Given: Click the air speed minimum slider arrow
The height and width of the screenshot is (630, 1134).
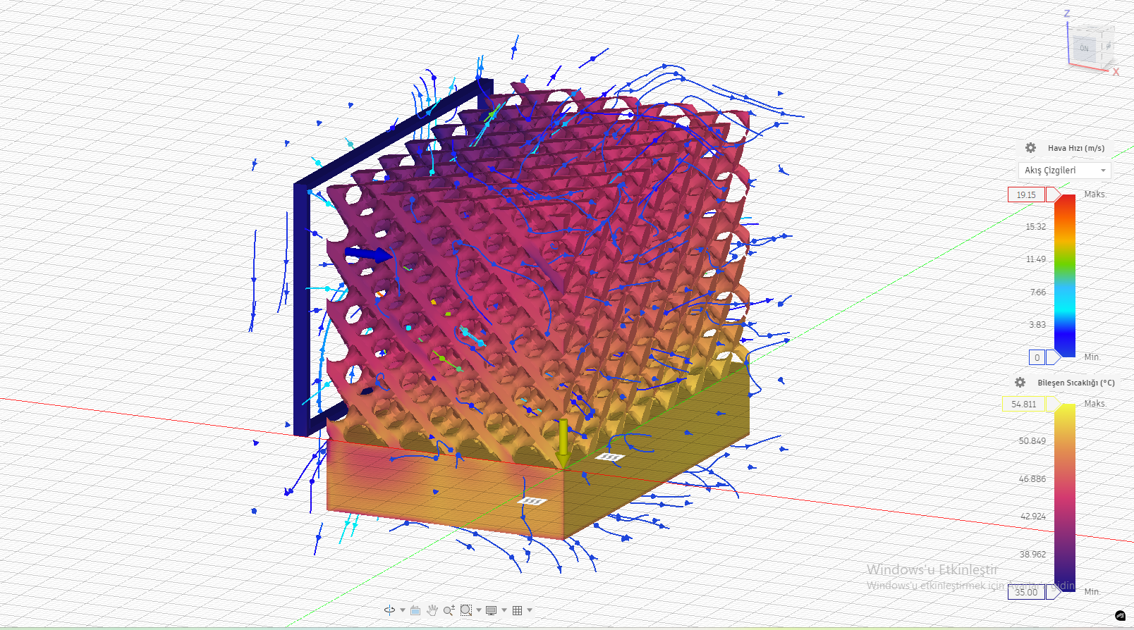Looking at the screenshot, I should click(x=1054, y=357).
